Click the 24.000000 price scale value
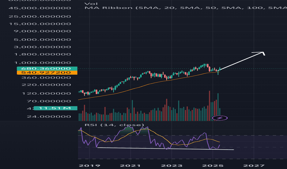 pos(49,116)
